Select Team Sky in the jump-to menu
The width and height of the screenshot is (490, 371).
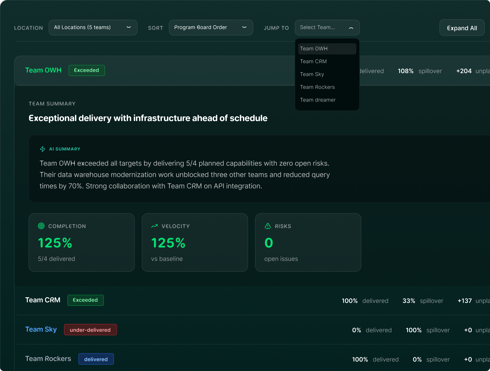327,74
